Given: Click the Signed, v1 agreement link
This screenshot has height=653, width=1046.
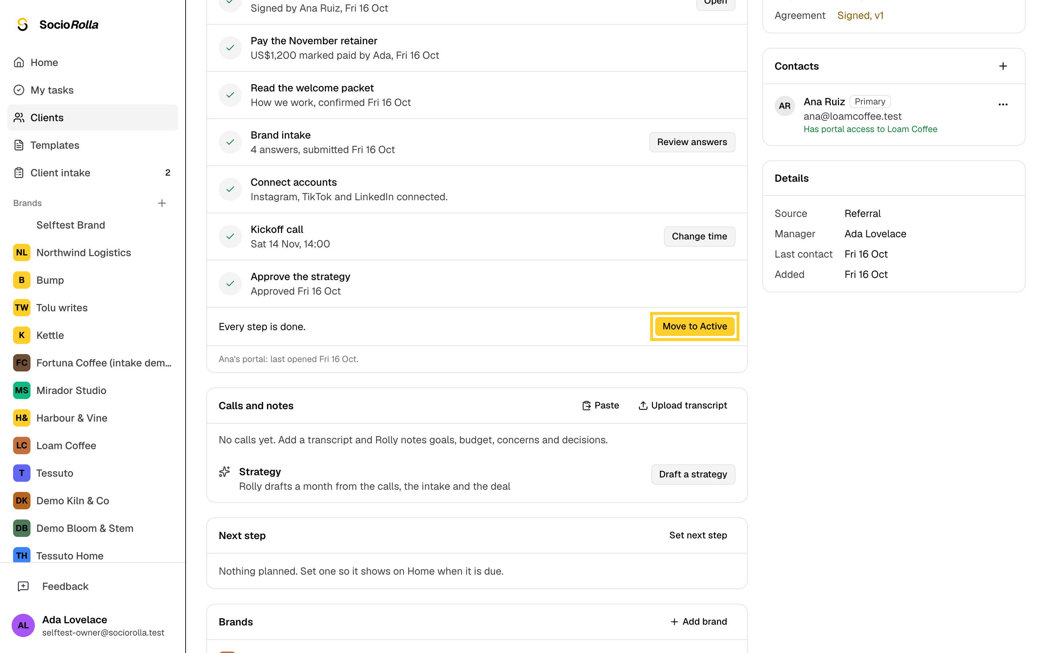Looking at the screenshot, I should coord(860,16).
